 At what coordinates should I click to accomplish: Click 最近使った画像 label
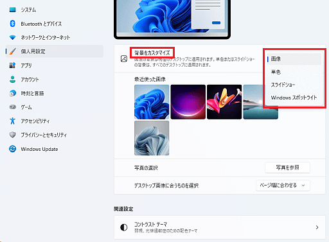[150, 80]
